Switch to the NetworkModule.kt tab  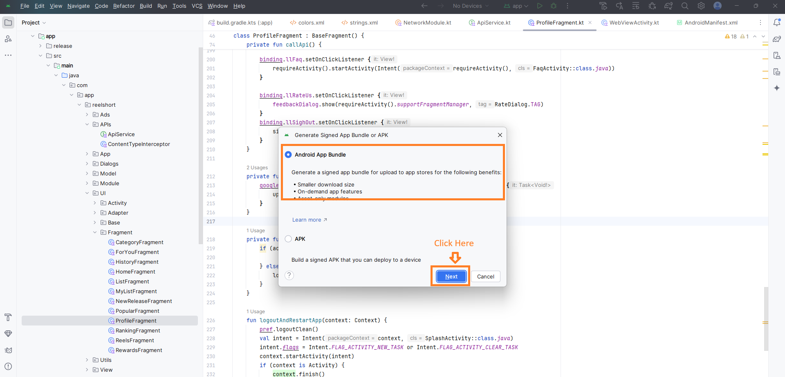pos(423,22)
